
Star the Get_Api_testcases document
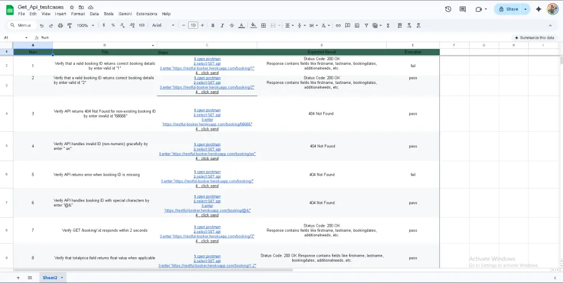click(x=72, y=7)
